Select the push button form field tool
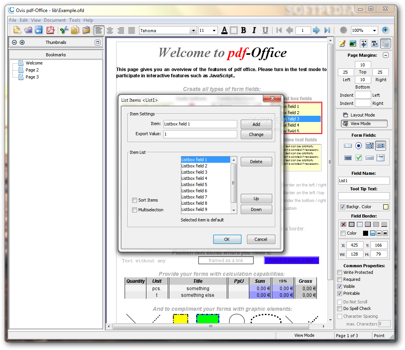Image resolution: width=405 pixels, height=350 pixels. coord(348,158)
